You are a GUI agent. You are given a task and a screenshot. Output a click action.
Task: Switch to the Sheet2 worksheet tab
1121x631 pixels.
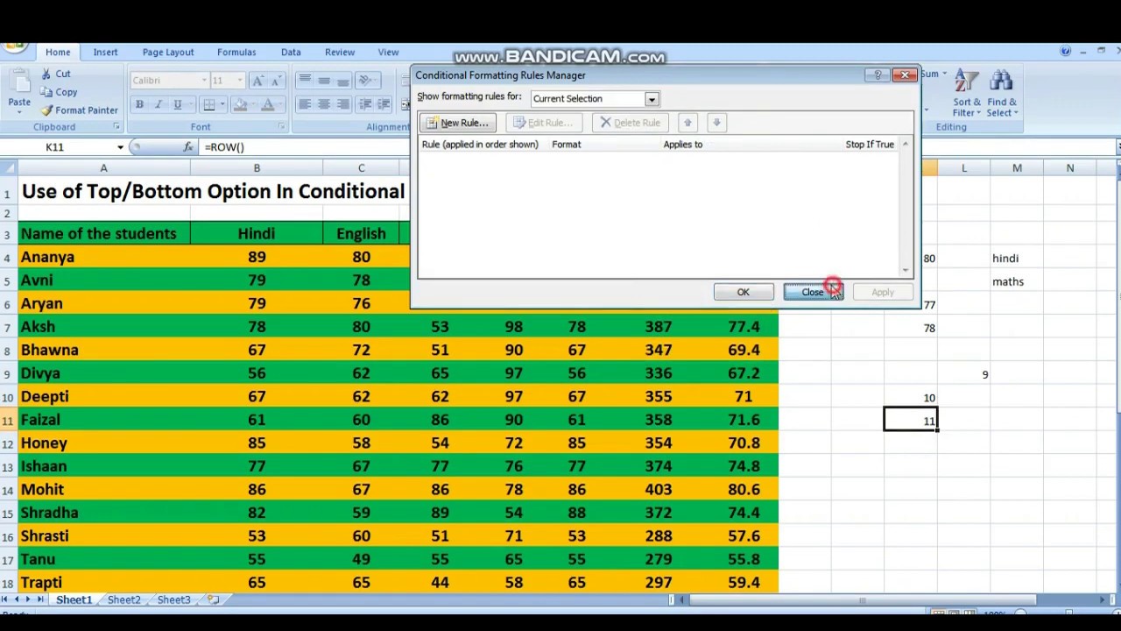coord(123,600)
